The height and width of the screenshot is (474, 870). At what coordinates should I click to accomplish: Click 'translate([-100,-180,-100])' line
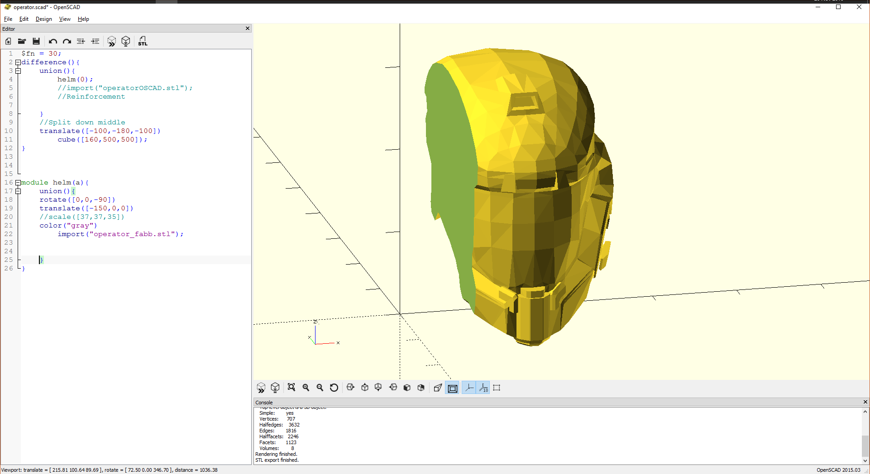(100, 131)
